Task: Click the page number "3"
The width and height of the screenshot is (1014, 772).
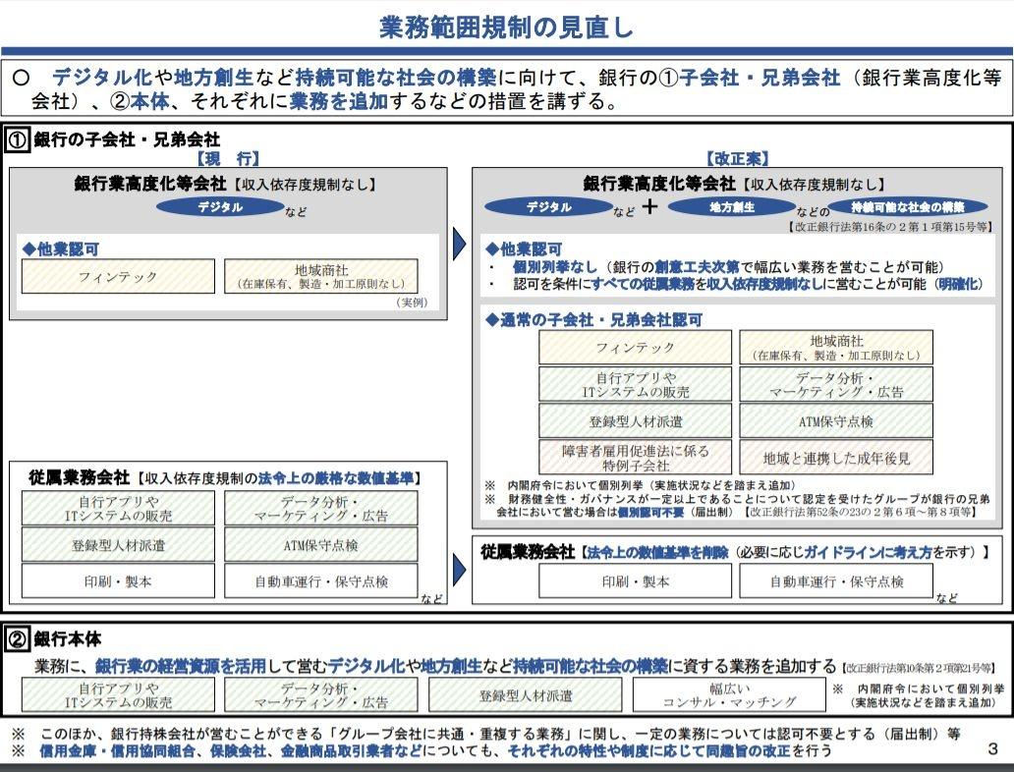Action: coord(992,748)
